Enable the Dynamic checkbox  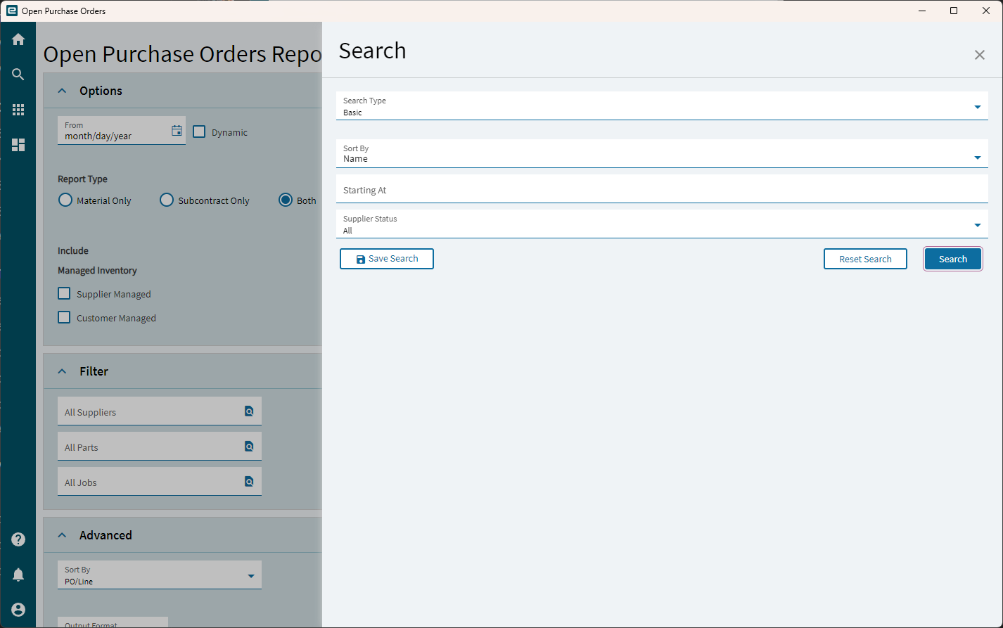[199, 132]
